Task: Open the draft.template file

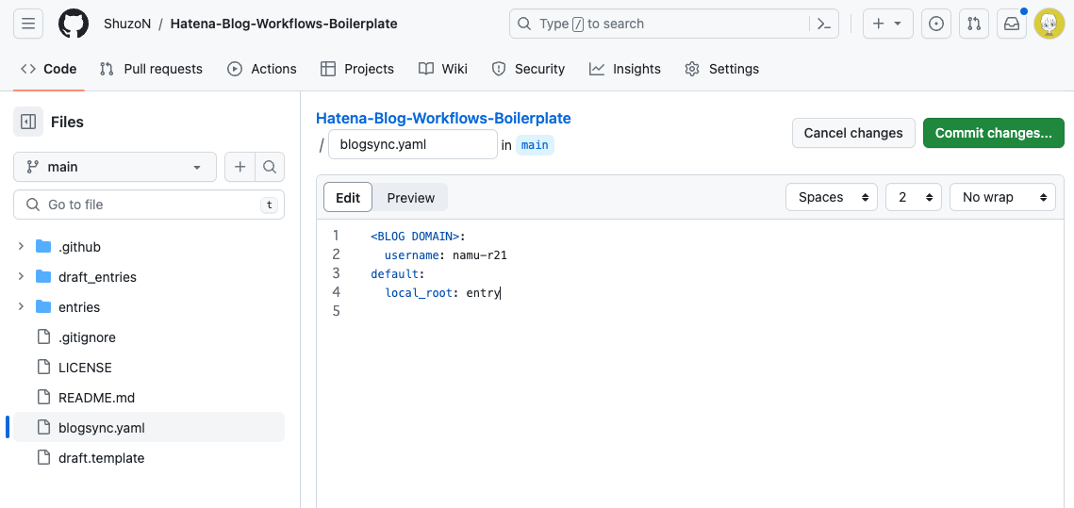Action: click(x=102, y=458)
